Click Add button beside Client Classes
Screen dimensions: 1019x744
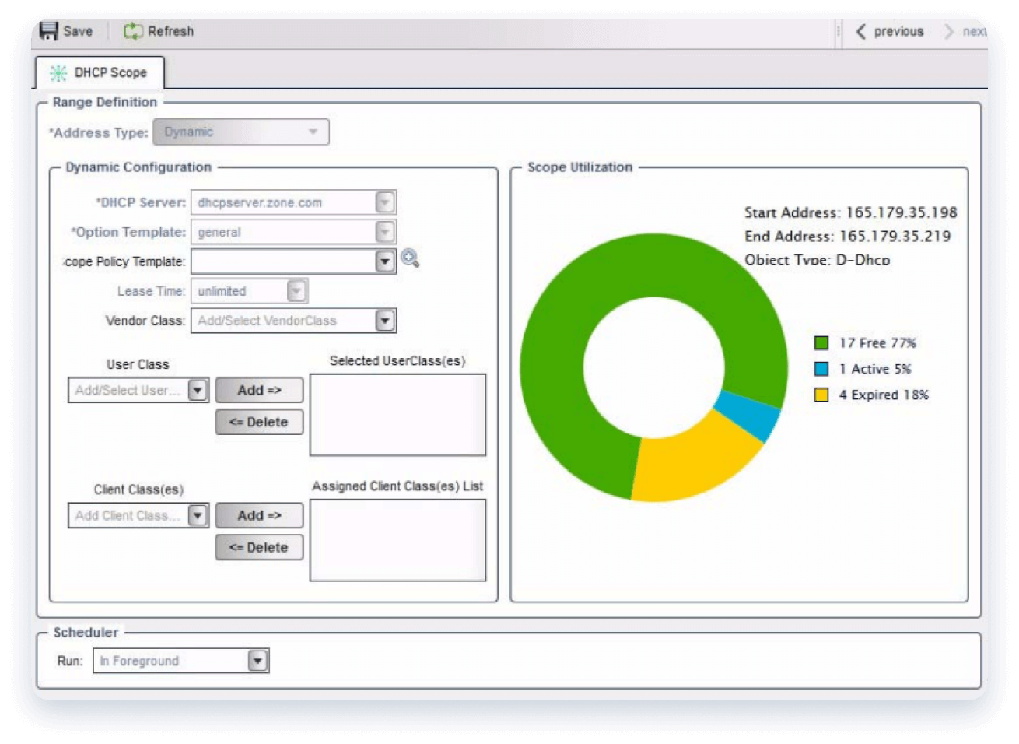258,514
